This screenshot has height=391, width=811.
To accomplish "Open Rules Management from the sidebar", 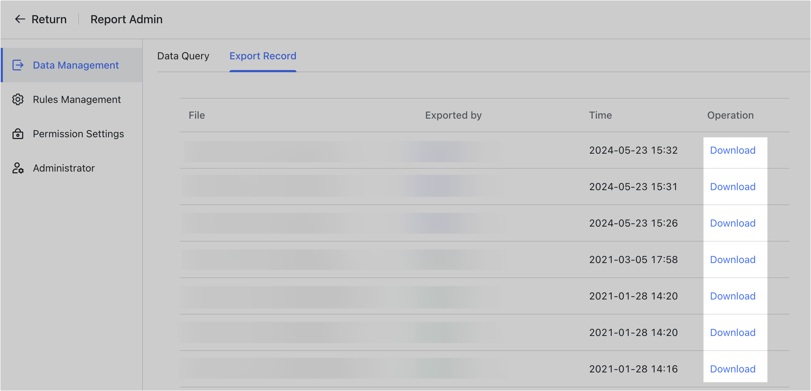I will click(x=77, y=99).
